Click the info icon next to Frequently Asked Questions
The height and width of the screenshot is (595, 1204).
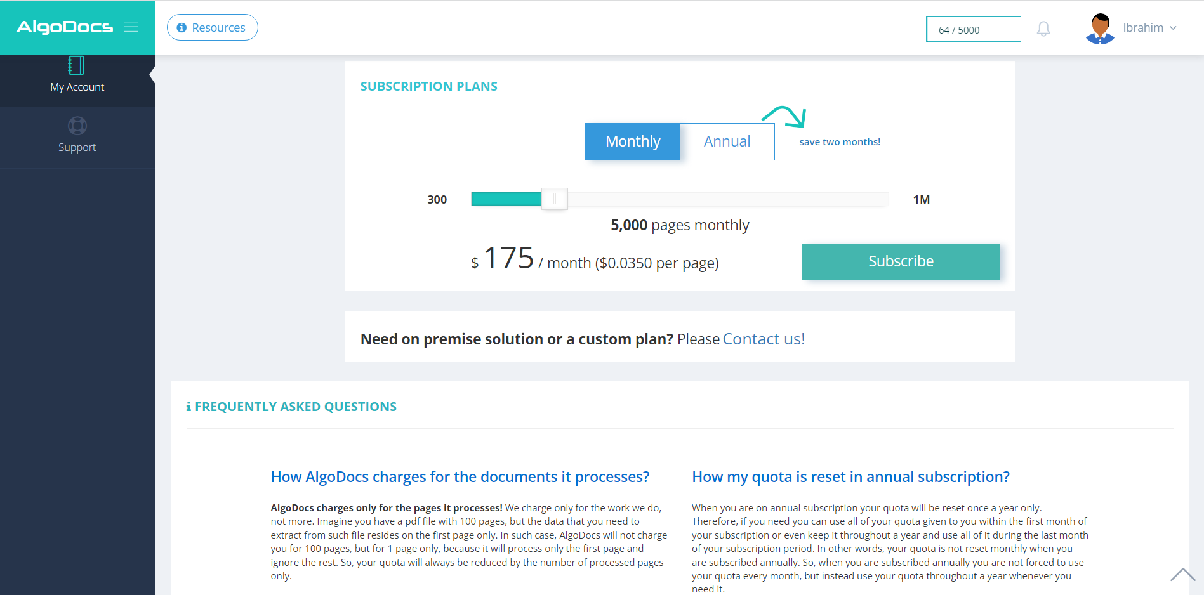(189, 406)
